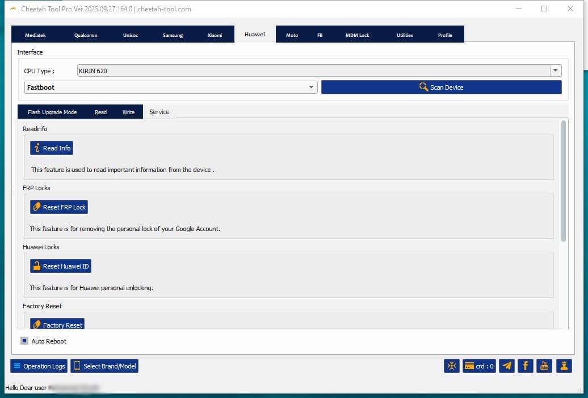Click the Reset Huawei ID button
This screenshot has width=588, height=398.
60,266
